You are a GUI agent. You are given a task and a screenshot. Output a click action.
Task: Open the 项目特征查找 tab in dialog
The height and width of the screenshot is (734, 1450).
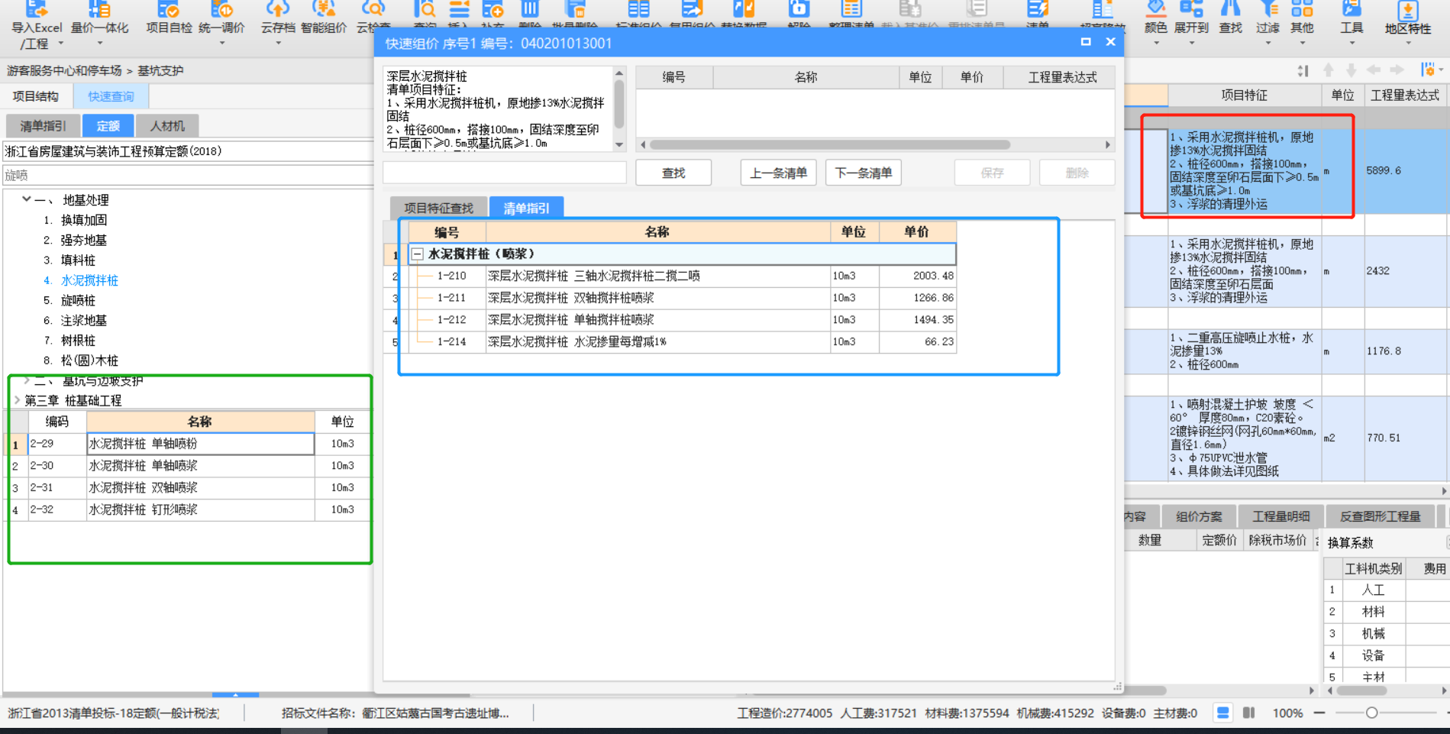[x=439, y=208]
